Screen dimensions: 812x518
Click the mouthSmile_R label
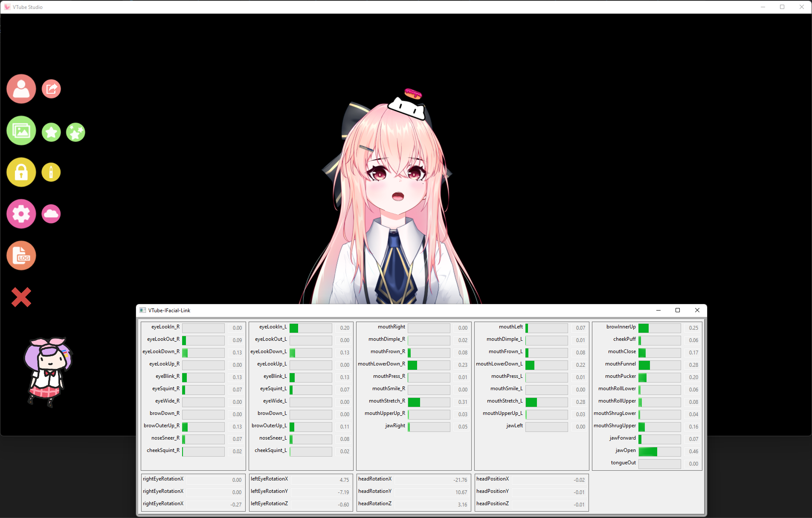[x=389, y=388]
